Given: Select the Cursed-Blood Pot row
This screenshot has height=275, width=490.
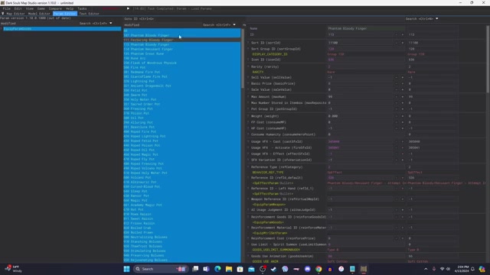Looking at the screenshot, I should point(182,186).
